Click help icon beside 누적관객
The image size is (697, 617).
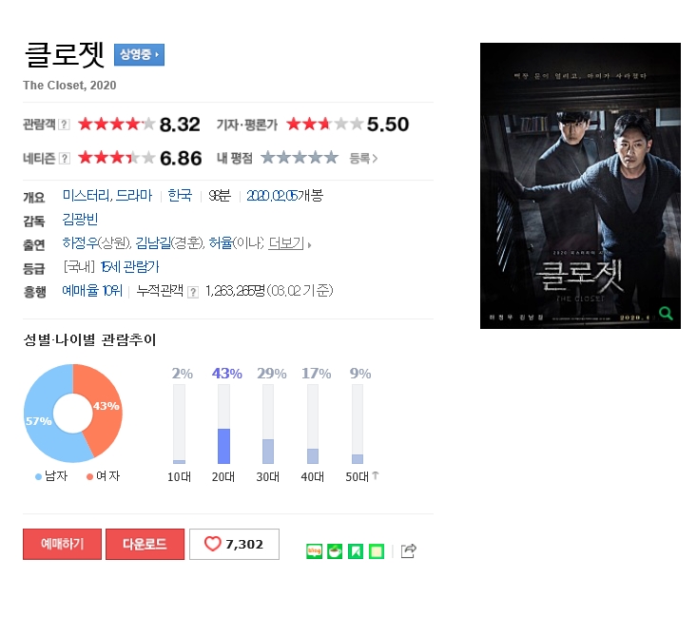click(x=193, y=292)
